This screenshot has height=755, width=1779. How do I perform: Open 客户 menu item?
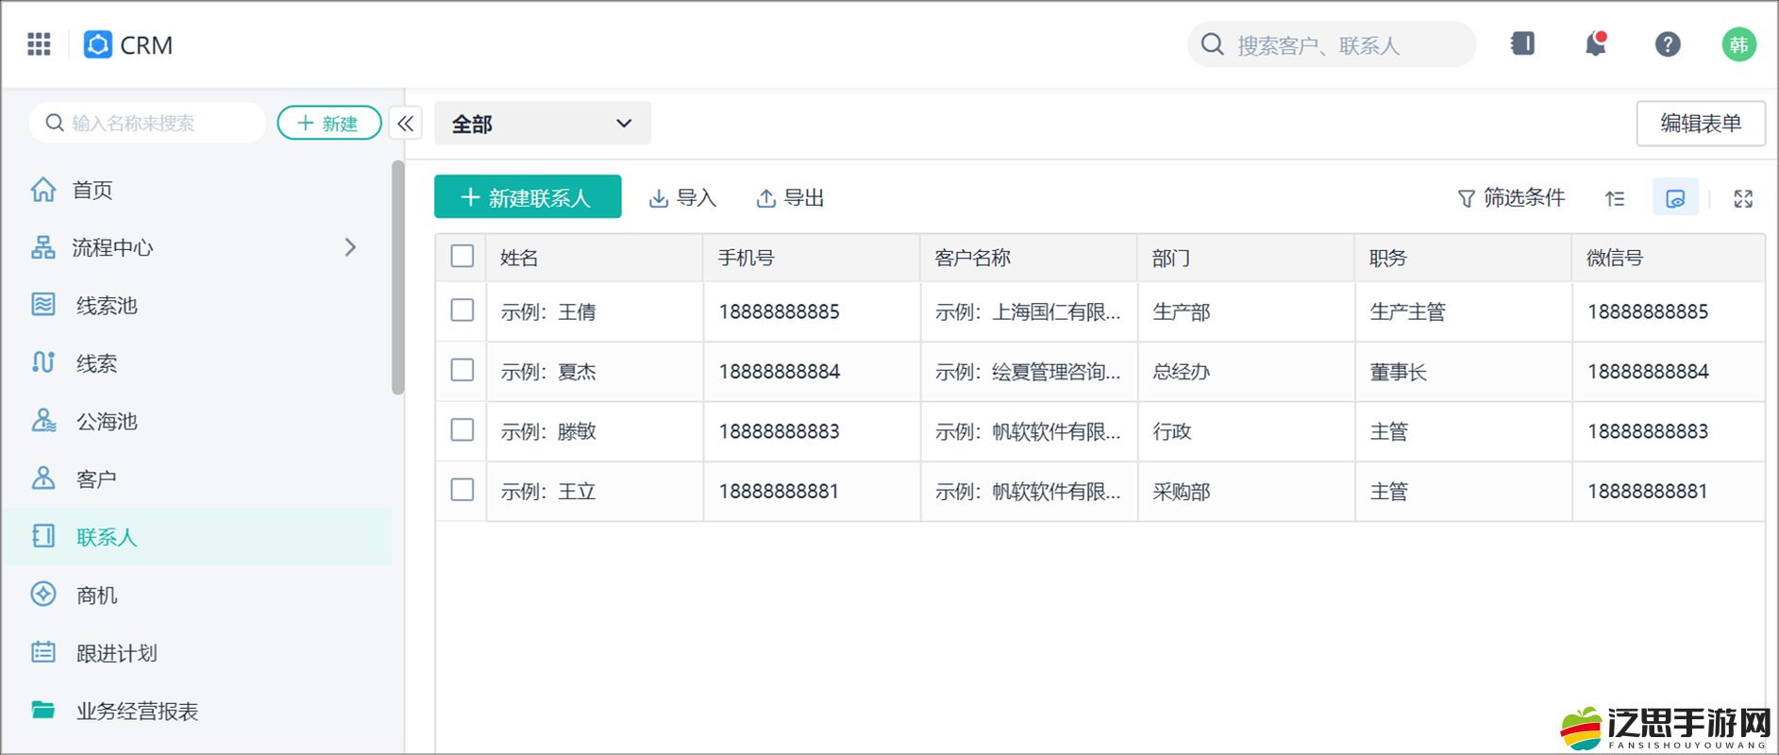(195, 478)
